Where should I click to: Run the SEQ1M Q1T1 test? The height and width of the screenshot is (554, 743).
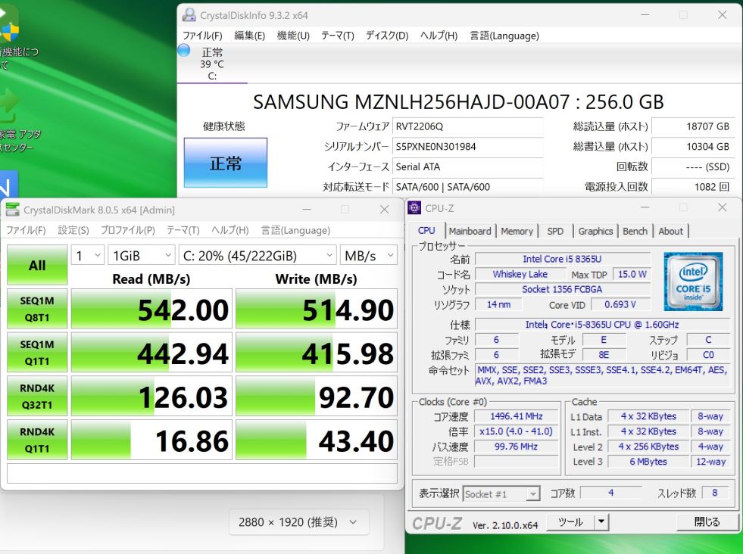point(37,352)
